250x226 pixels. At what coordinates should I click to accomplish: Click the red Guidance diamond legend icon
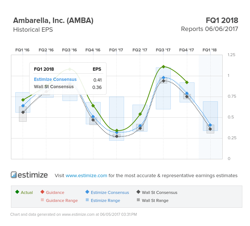[x=42, y=192]
